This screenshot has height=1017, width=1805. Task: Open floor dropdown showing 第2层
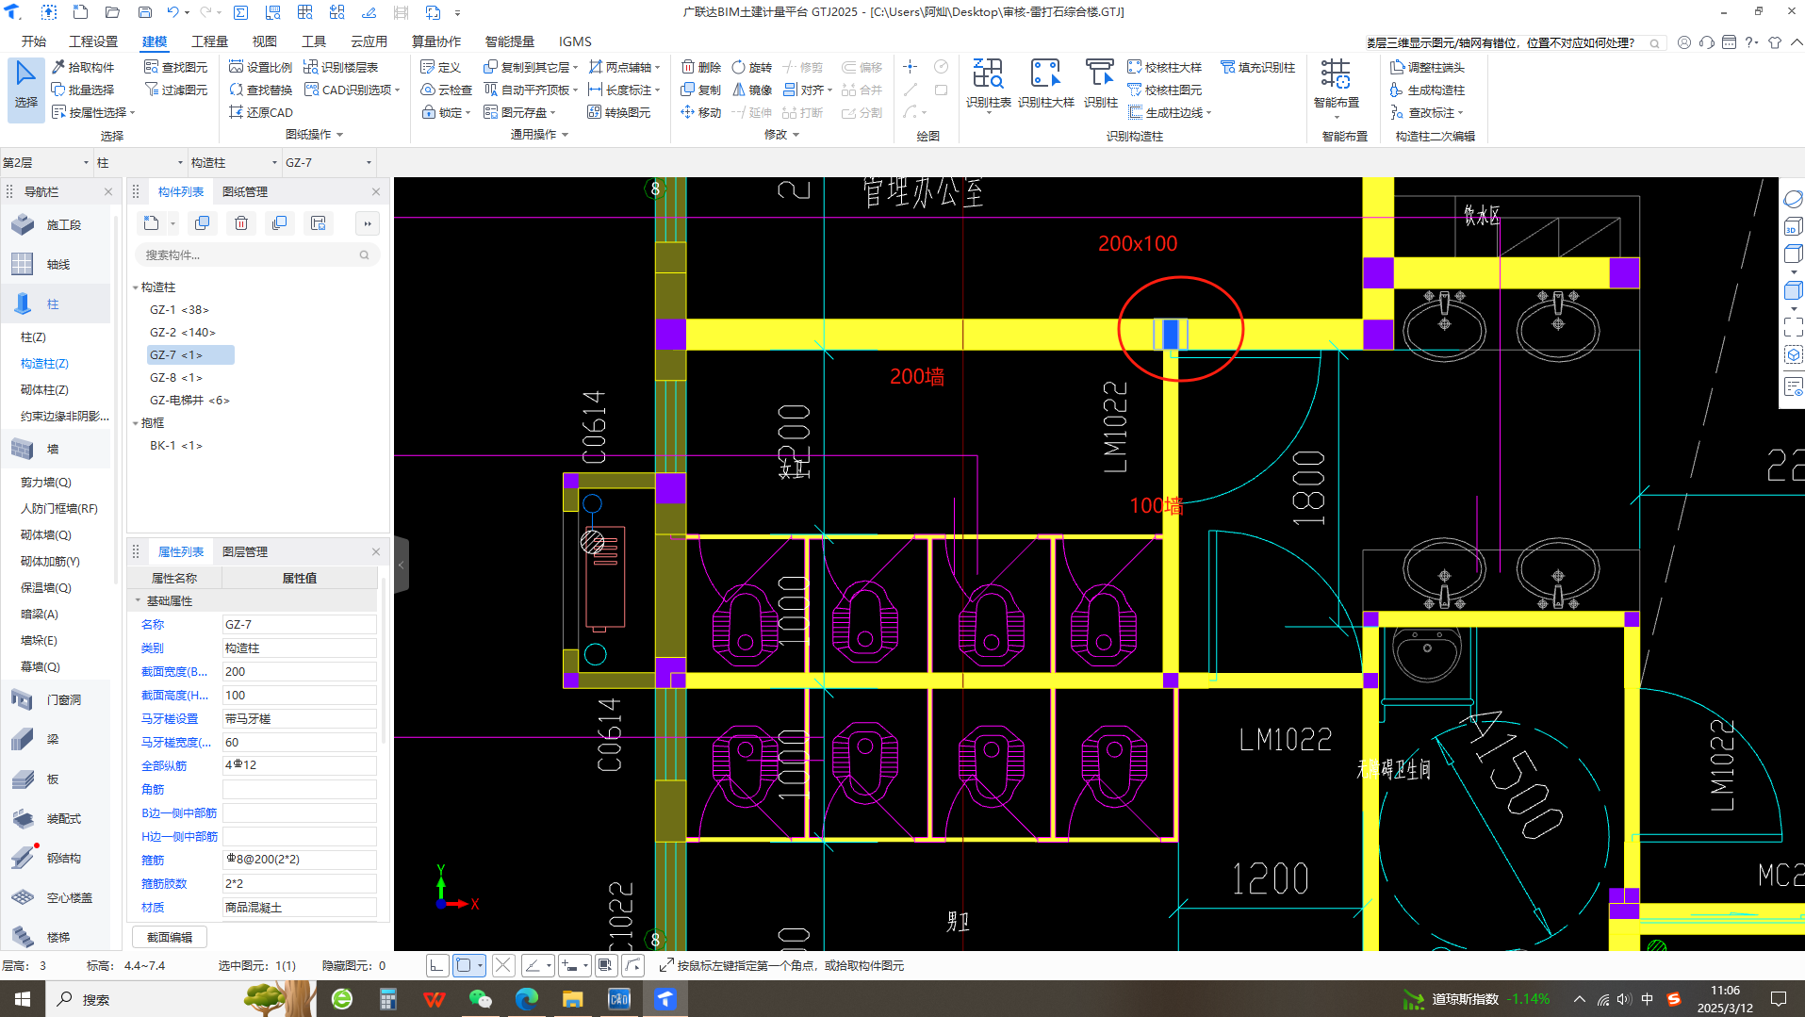[x=45, y=162]
